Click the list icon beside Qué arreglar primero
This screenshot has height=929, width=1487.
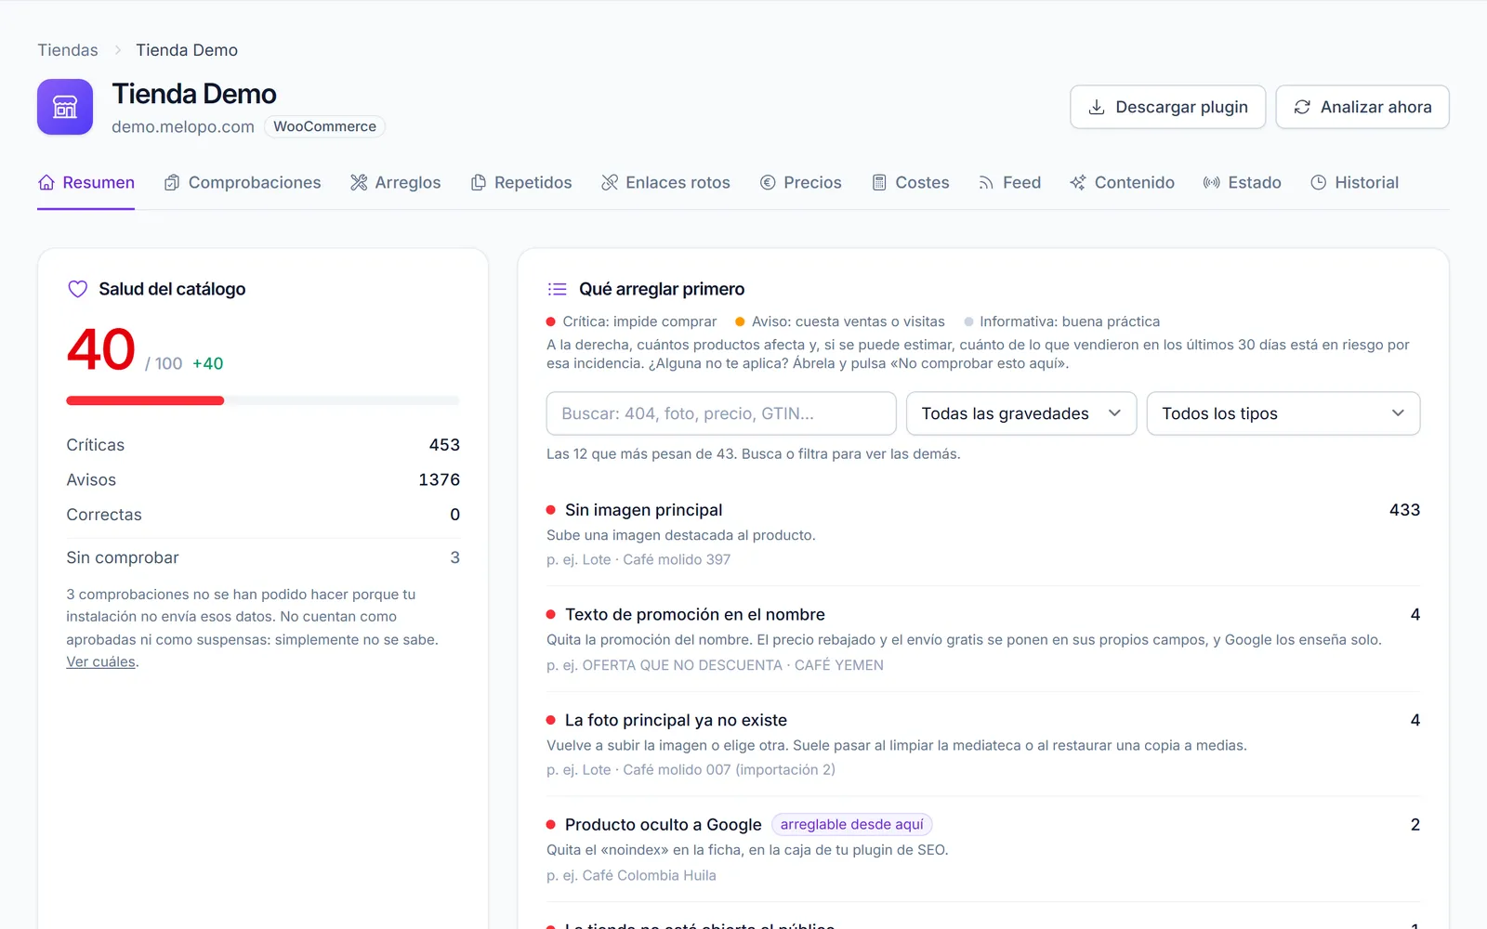(x=557, y=289)
